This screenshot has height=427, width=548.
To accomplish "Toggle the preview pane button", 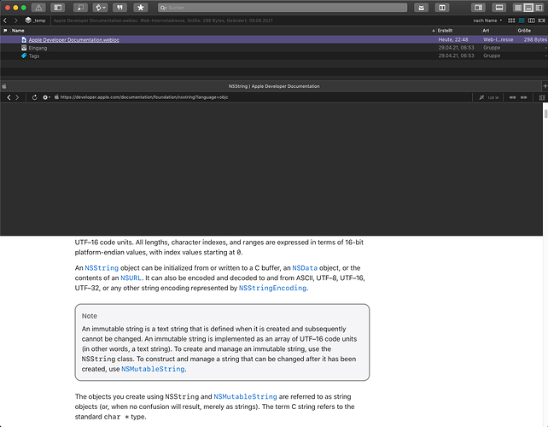I will [499, 8].
